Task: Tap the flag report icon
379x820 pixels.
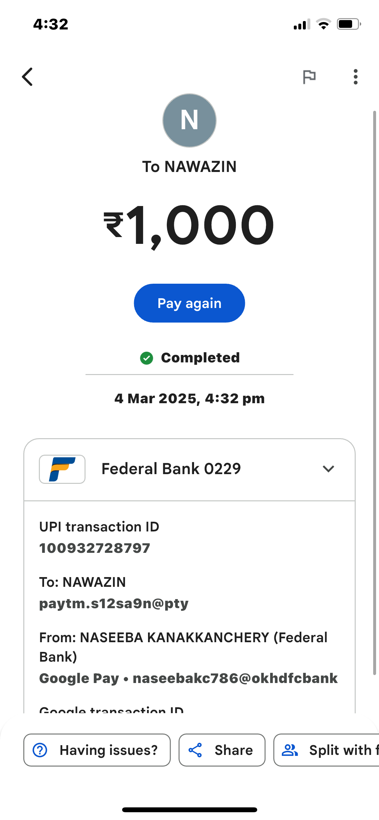Action: [x=309, y=77]
